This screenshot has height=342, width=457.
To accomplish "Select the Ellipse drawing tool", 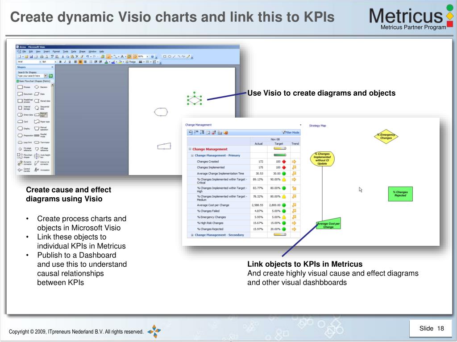I will pos(170,57).
